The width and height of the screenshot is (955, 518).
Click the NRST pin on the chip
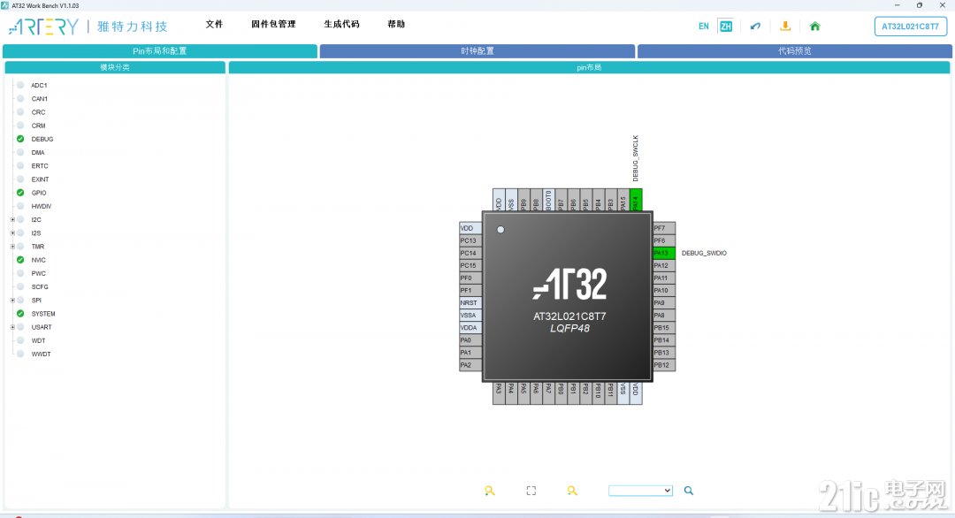tap(470, 302)
